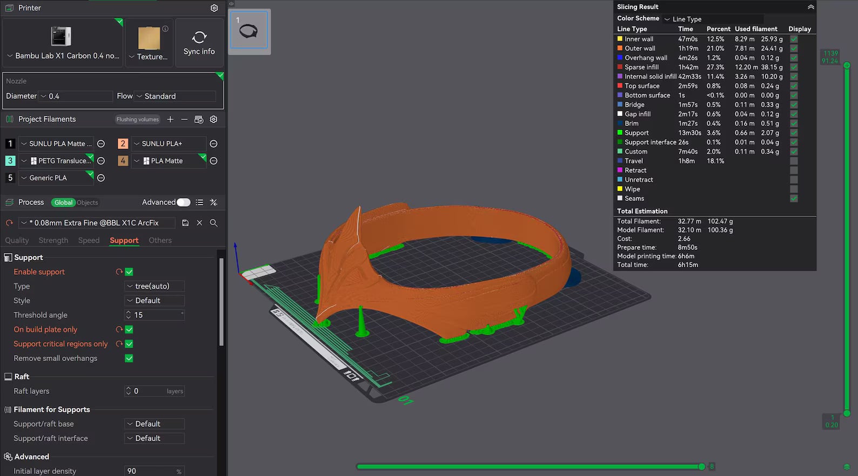858x476 pixels.
Task: Collapse the Slicing Result panel
Action: [x=810, y=7]
